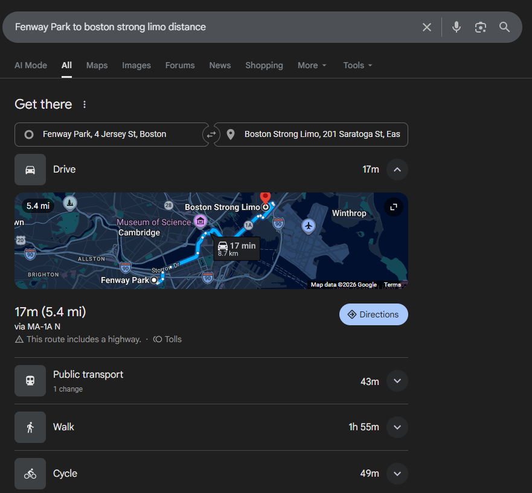
Task: Clear the search box text
Action: click(x=427, y=27)
